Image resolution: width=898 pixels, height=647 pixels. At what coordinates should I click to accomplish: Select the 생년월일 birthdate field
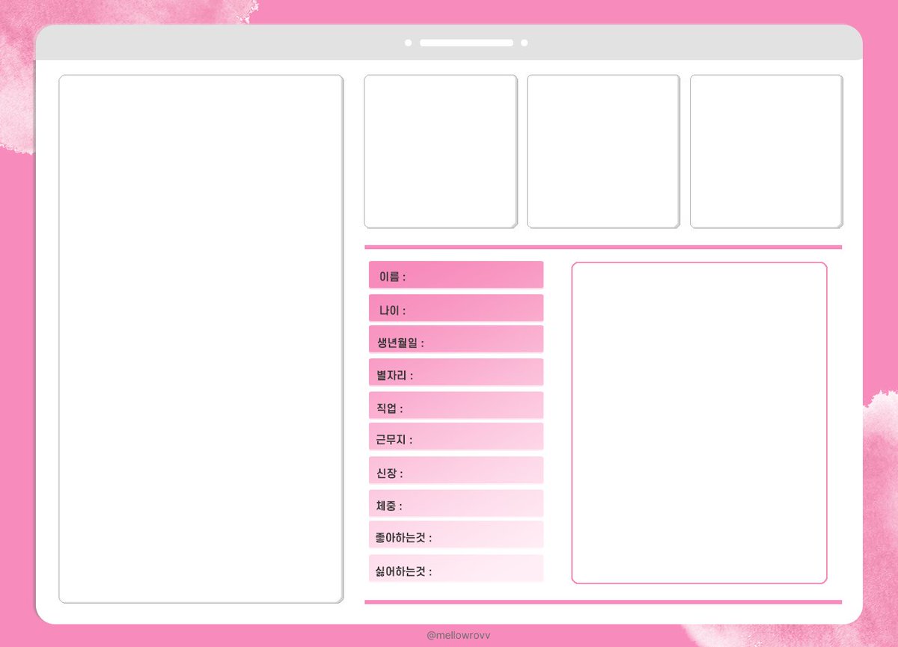pyautogui.click(x=456, y=340)
